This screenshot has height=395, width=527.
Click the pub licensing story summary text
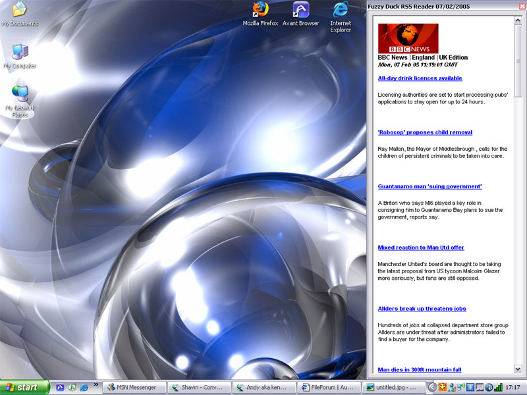pyautogui.click(x=443, y=98)
